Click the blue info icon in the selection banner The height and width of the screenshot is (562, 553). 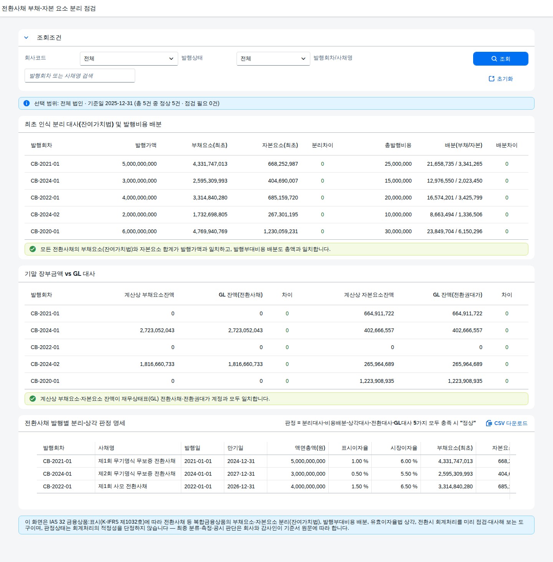point(26,103)
